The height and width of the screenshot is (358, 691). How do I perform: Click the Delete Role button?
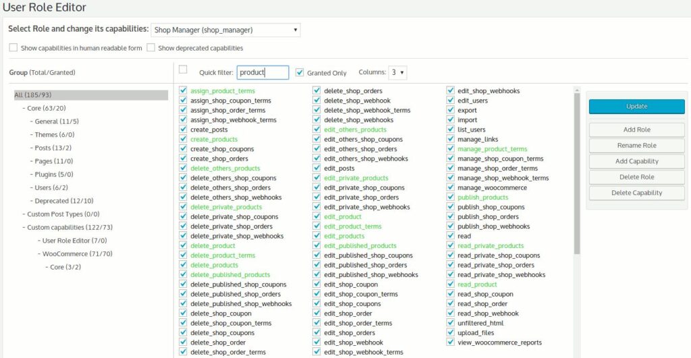click(636, 177)
